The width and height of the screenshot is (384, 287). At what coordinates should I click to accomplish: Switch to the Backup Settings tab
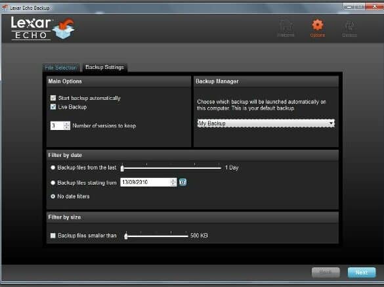click(104, 67)
